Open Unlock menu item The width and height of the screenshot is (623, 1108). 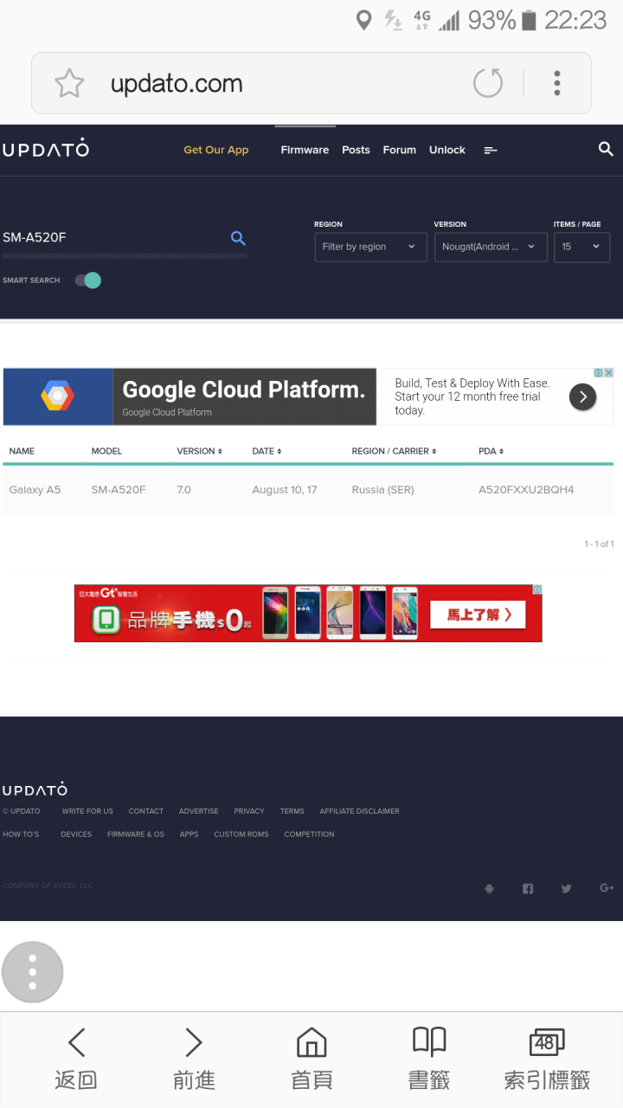pos(447,150)
